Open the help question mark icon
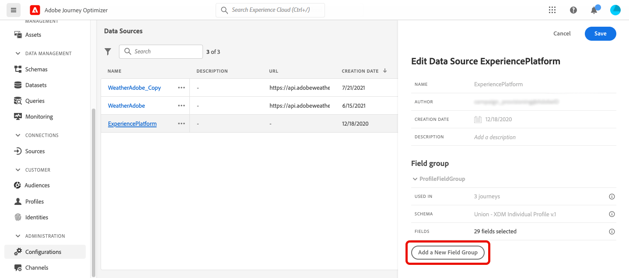Viewport: 629px width, 278px height. [573, 10]
